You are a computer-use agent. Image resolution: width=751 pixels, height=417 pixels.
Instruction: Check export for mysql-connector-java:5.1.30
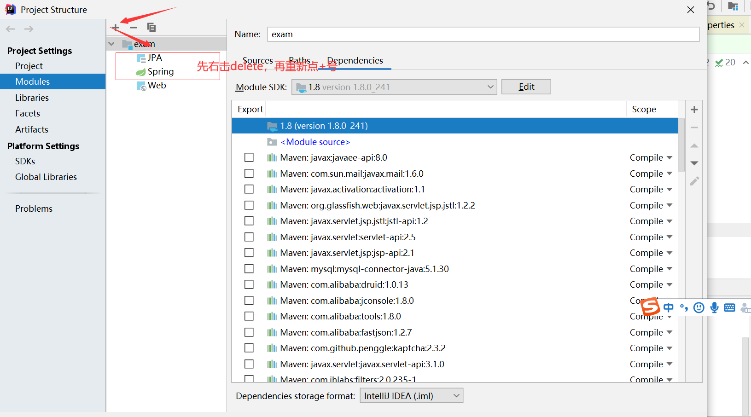coord(249,269)
